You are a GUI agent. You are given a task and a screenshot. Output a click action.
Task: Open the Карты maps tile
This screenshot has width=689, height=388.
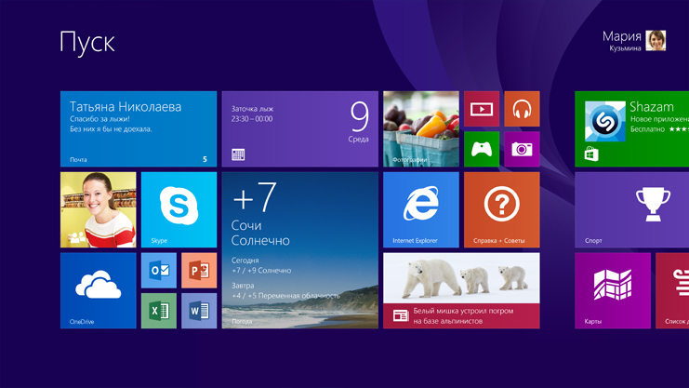(x=613, y=290)
